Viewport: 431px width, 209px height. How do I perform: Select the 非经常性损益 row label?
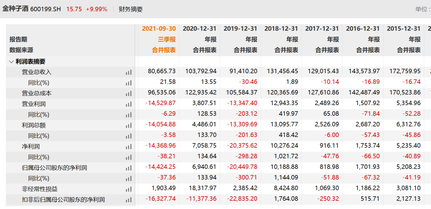click(40, 189)
